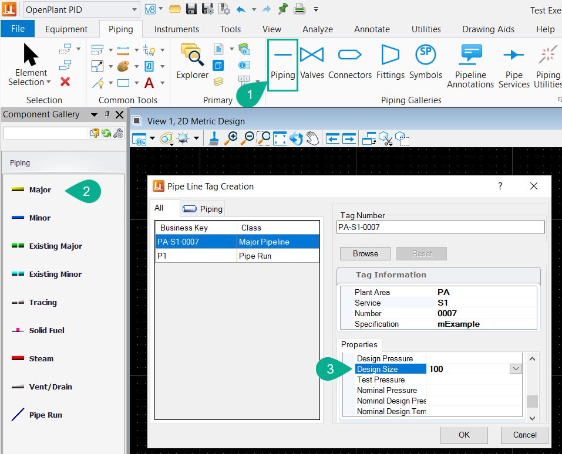This screenshot has height=454, width=562.
Task: Open Component Gallery settings wrench
Action: point(118,133)
